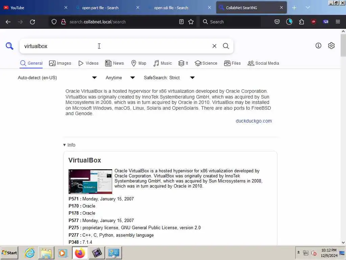Launch Internet Explorer from taskbar
Viewport: 346px width, 260px height.
(30, 253)
